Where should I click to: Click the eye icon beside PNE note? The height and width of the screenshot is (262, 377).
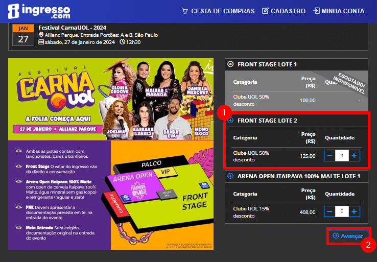pyautogui.click(x=19, y=207)
